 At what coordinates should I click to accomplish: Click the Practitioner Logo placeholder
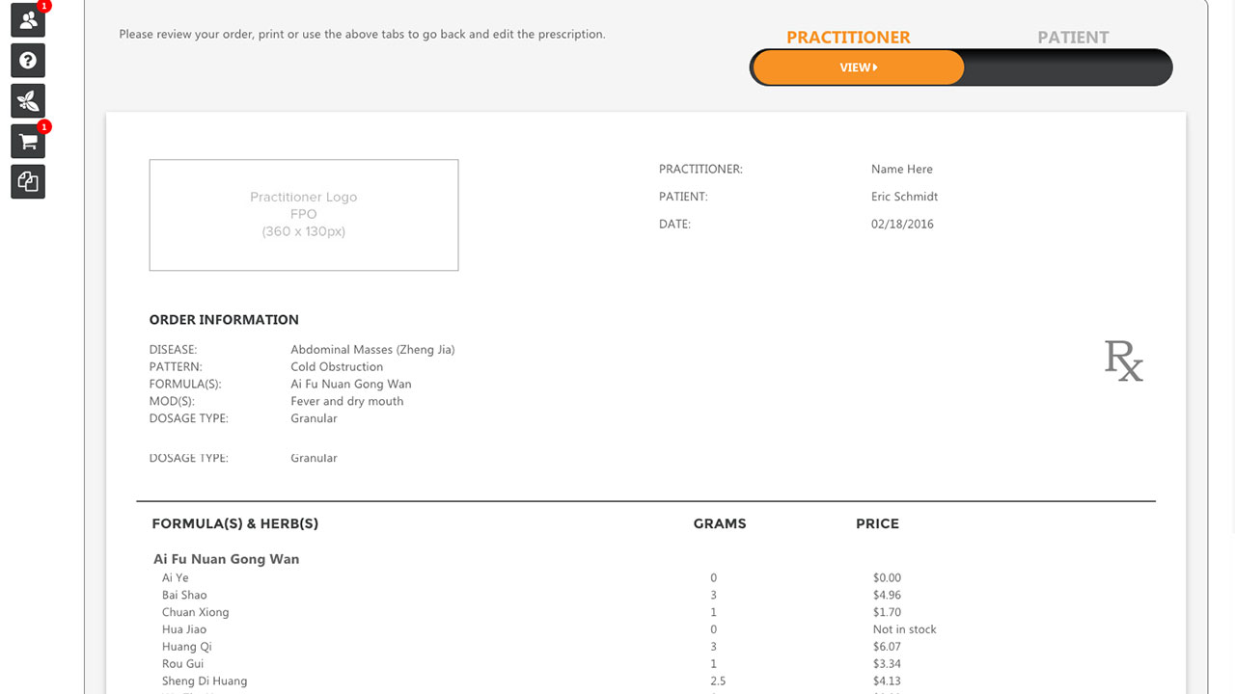[304, 215]
